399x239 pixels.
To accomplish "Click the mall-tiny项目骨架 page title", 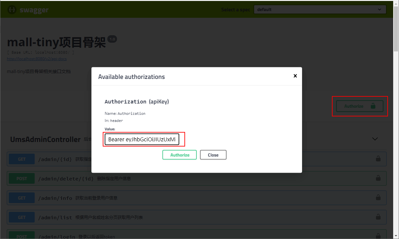I will point(56,42).
